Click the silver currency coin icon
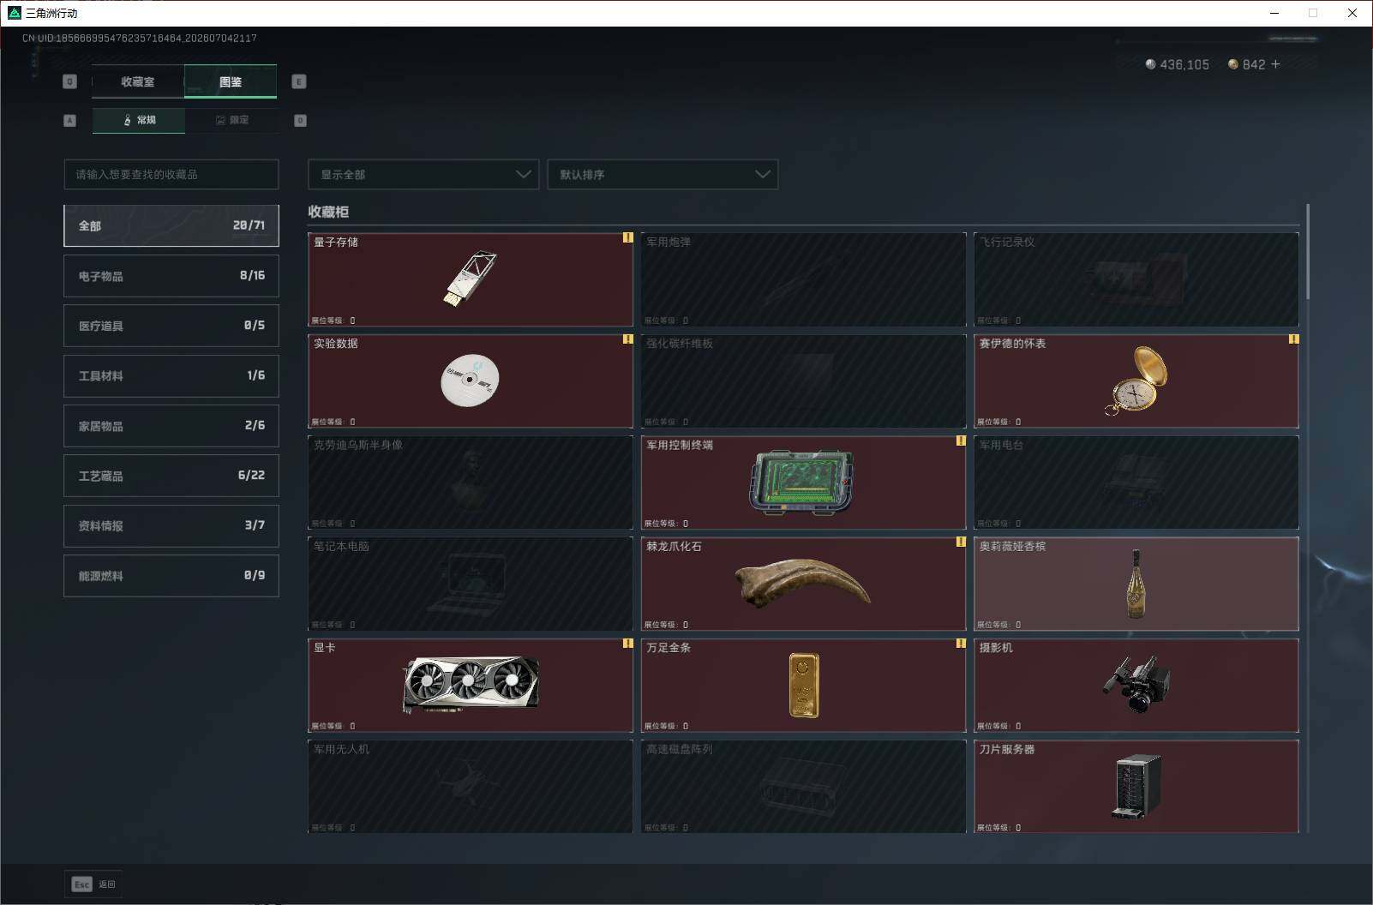 (1150, 64)
